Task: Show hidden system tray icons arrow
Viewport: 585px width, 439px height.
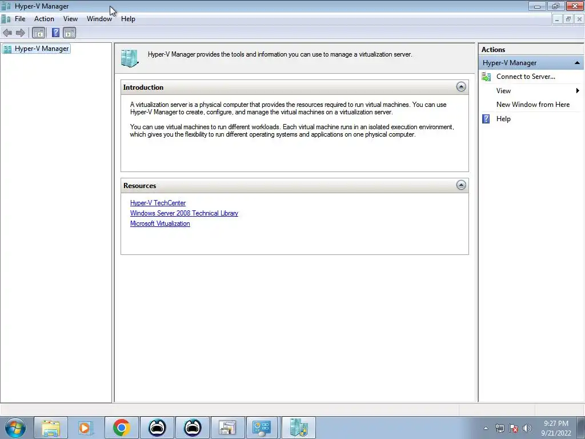Action: pos(486,428)
